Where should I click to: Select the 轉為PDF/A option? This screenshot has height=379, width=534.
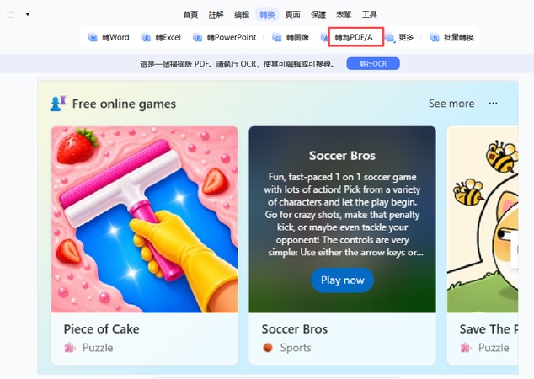coord(354,37)
